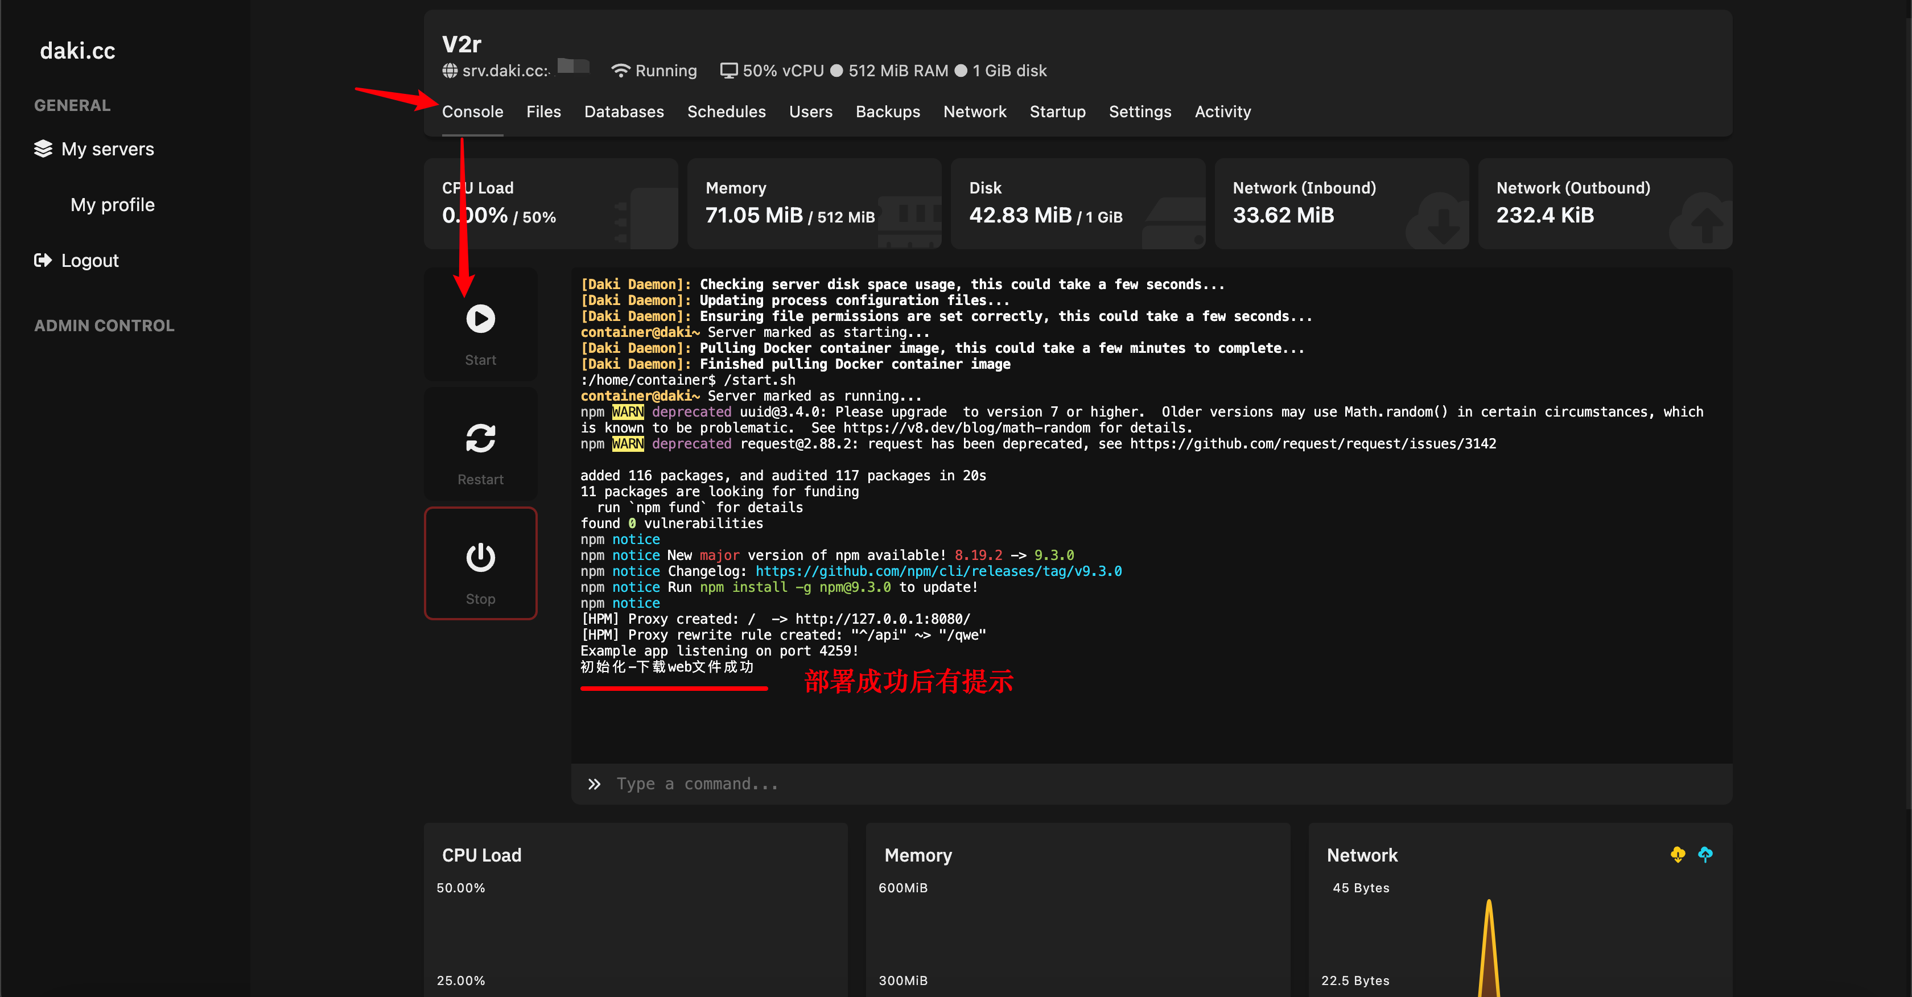Open the Network tab

coord(975,112)
